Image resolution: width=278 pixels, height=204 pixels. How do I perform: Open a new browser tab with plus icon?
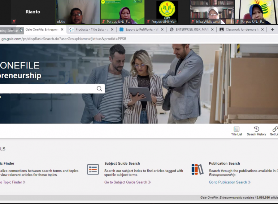pyautogui.click(x=273, y=30)
